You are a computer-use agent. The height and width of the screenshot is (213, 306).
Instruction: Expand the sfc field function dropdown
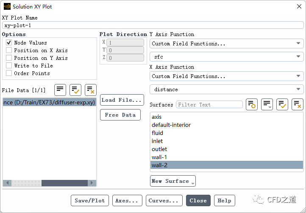tap(226, 57)
